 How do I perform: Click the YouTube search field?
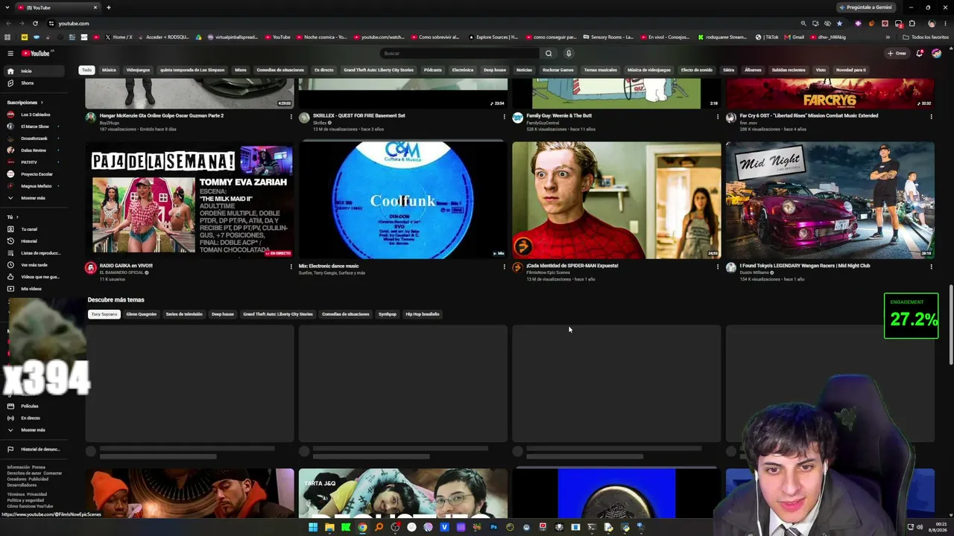click(x=459, y=53)
